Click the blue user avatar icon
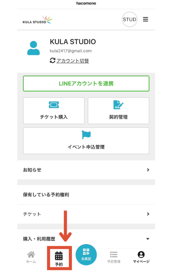 click(x=33, y=48)
